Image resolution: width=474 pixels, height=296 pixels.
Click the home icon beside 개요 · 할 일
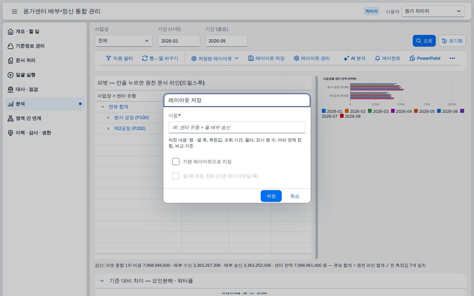(11, 32)
